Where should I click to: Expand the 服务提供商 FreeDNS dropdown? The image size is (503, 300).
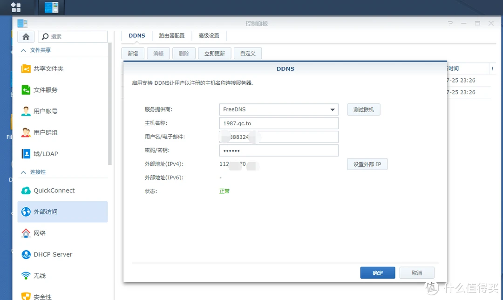point(333,110)
